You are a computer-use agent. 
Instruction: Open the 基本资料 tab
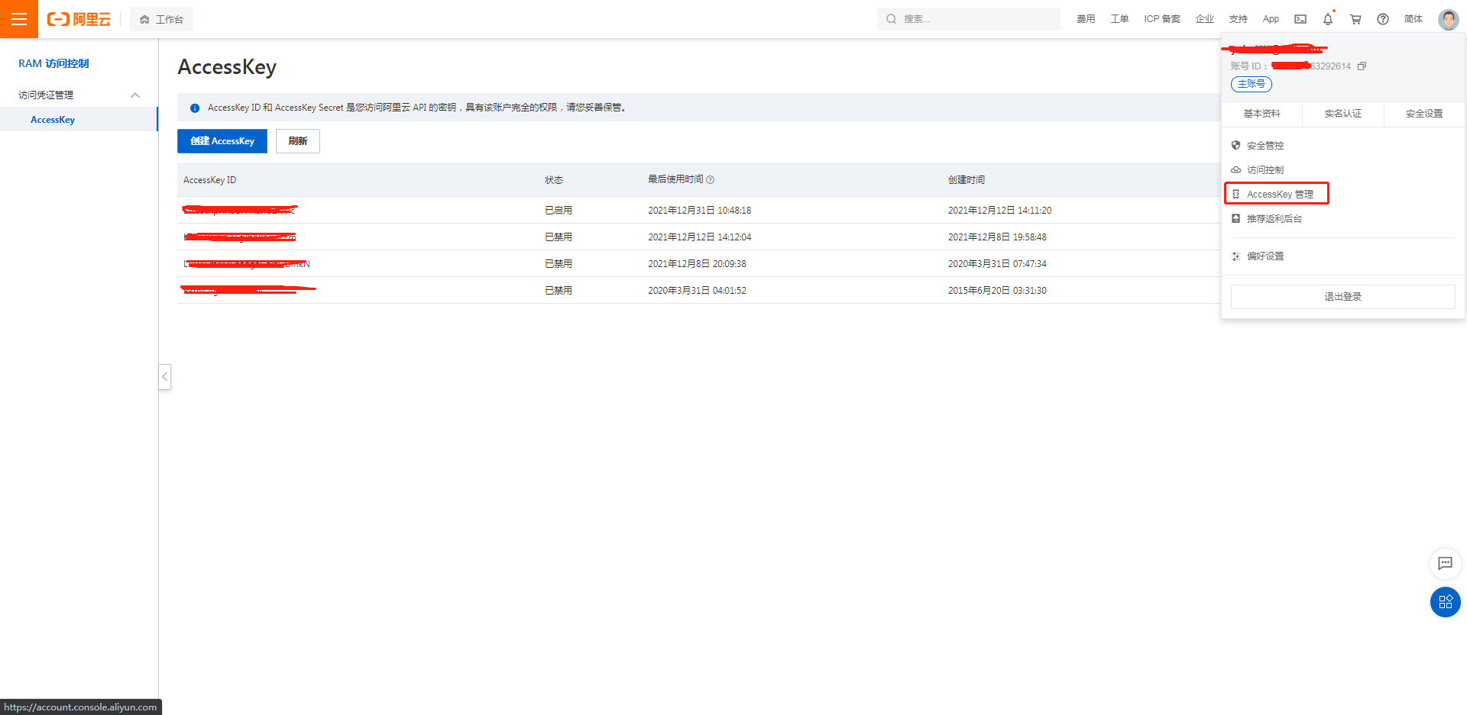click(x=1261, y=114)
